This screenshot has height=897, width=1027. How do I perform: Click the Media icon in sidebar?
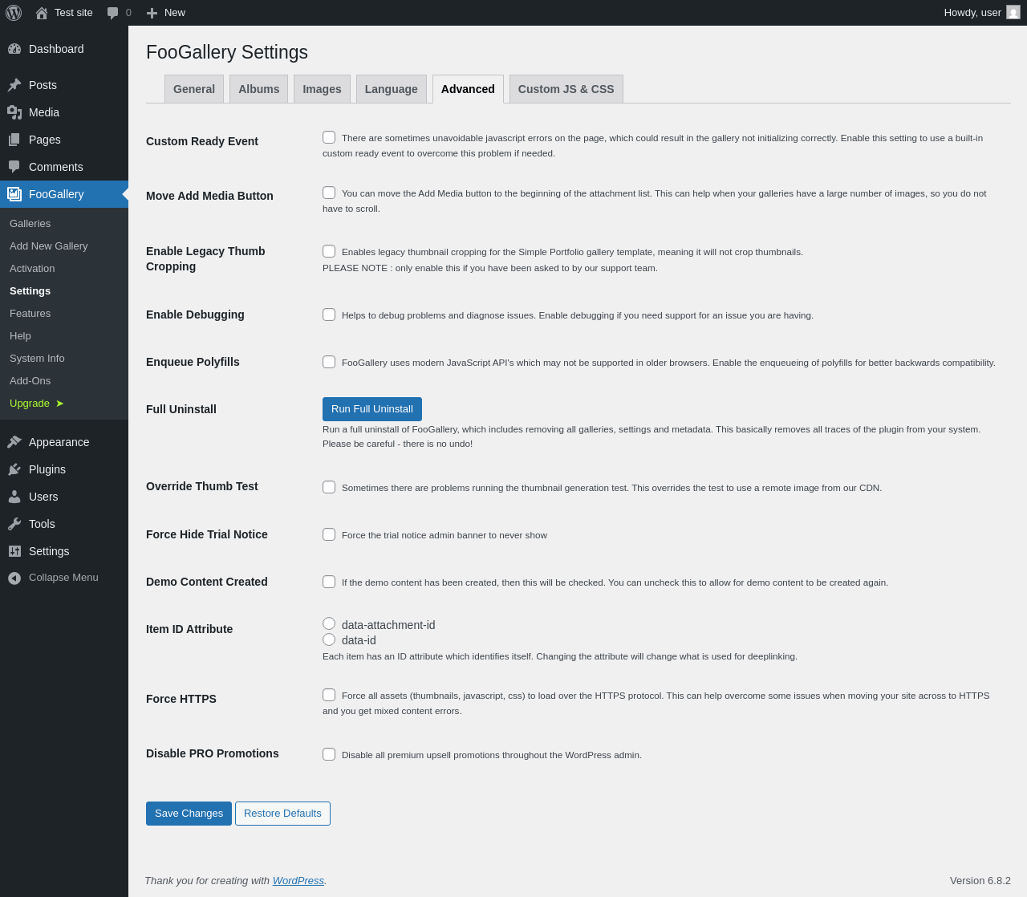(14, 112)
